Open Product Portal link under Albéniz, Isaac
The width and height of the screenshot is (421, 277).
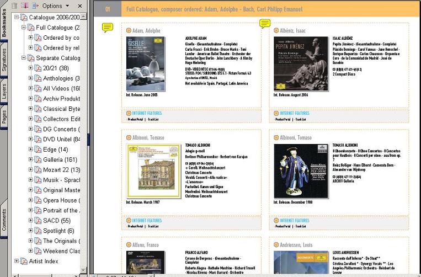click(x=283, y=119)
